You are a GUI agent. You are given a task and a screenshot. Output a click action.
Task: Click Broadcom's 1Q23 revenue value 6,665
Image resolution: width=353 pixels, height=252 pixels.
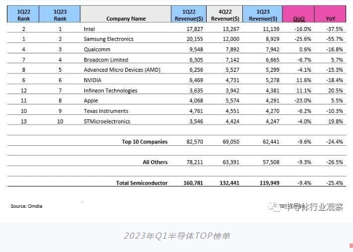tap(273, 60)
